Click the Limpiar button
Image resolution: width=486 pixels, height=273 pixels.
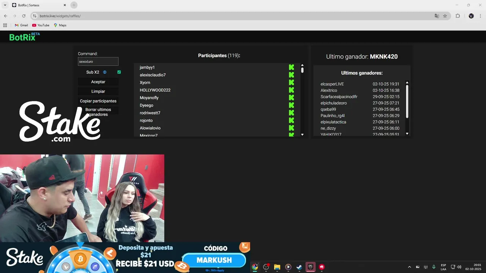point(98,91)
